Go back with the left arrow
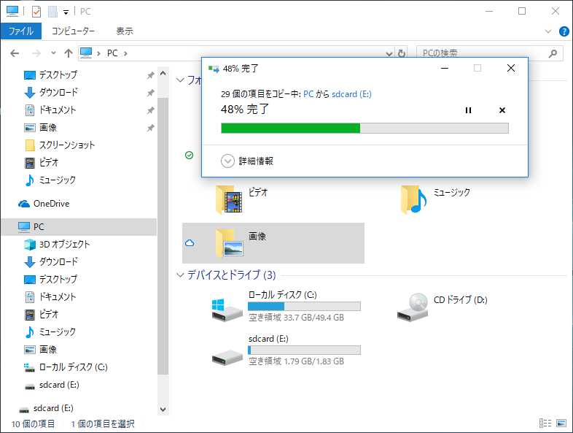Viewport: 573px width, 433px height. click(x=15, y=53)
